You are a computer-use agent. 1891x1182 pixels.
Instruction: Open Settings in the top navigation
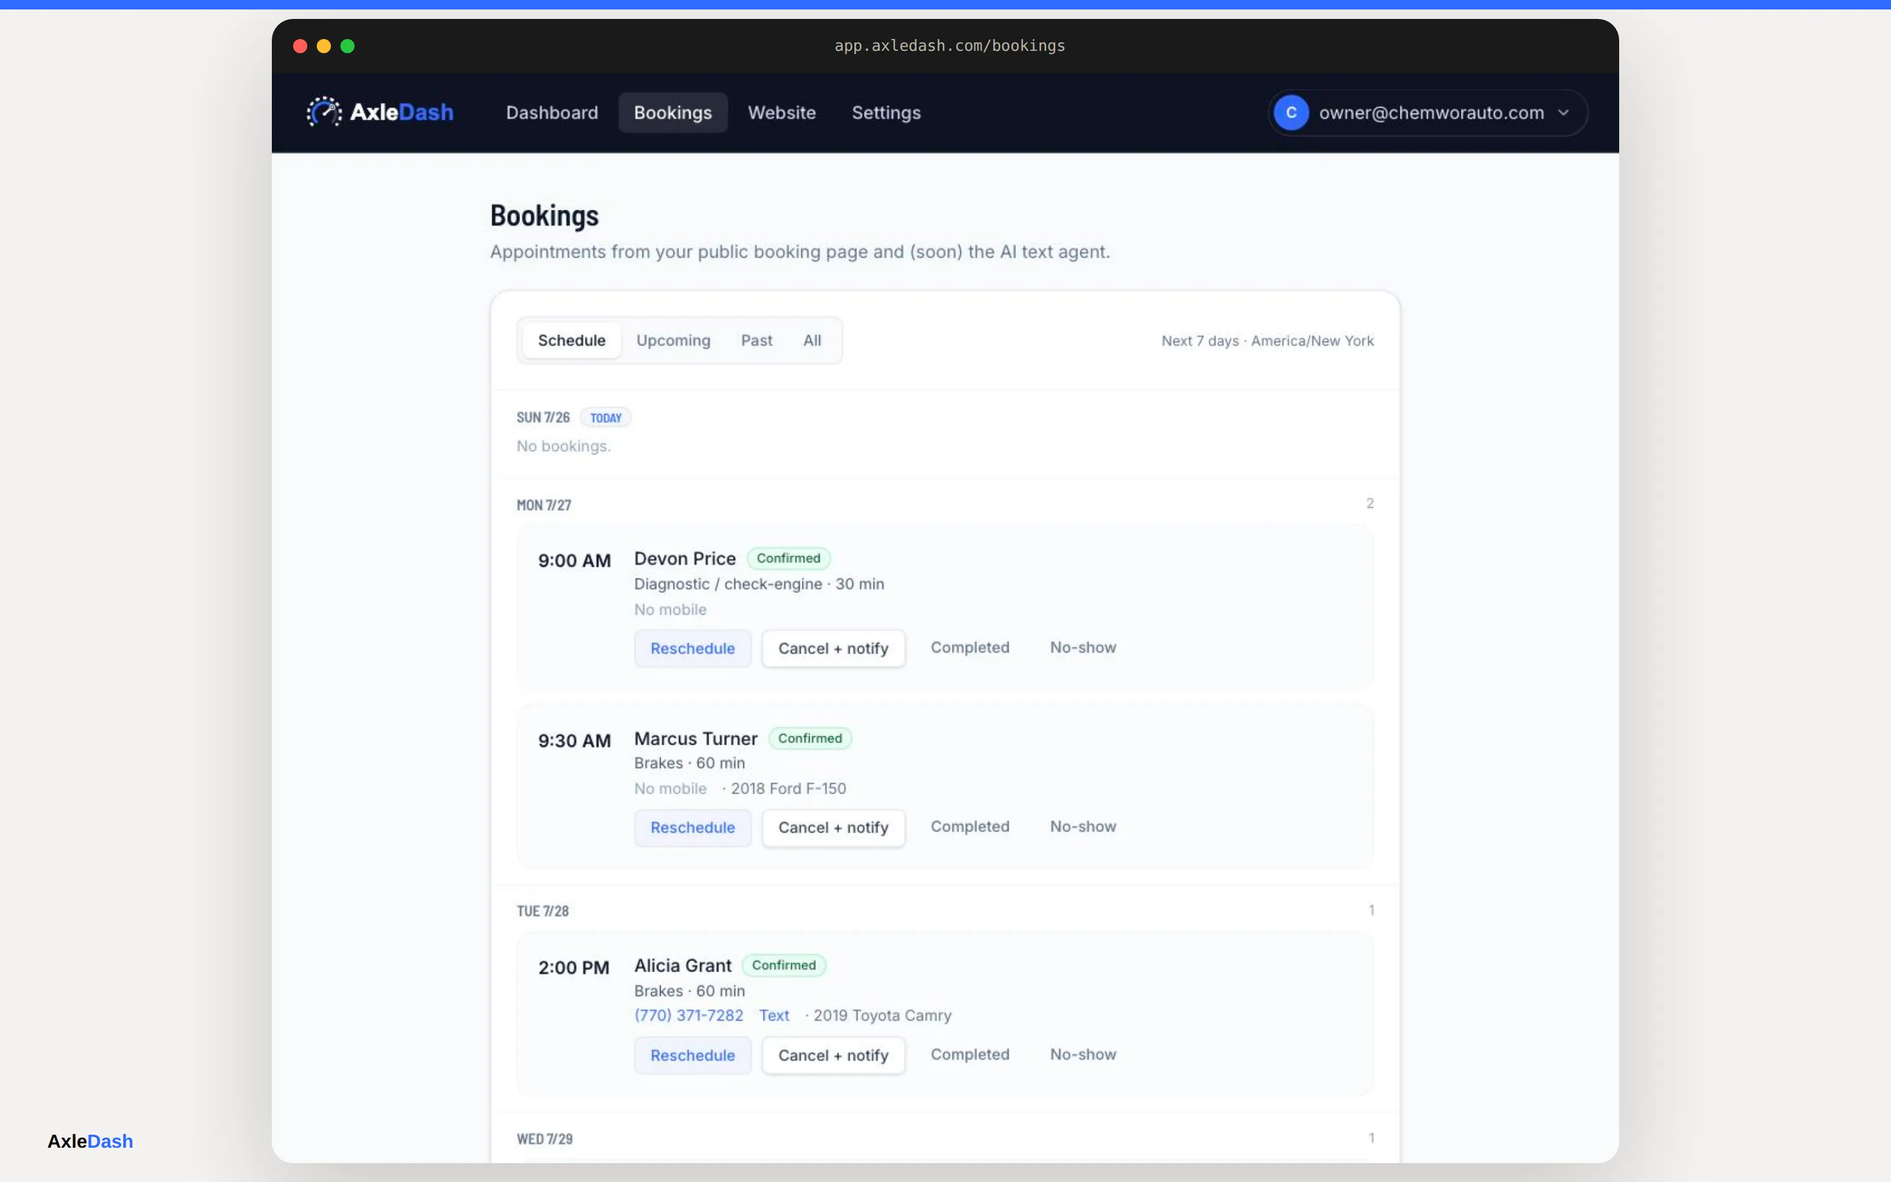[x=886, y=112]
